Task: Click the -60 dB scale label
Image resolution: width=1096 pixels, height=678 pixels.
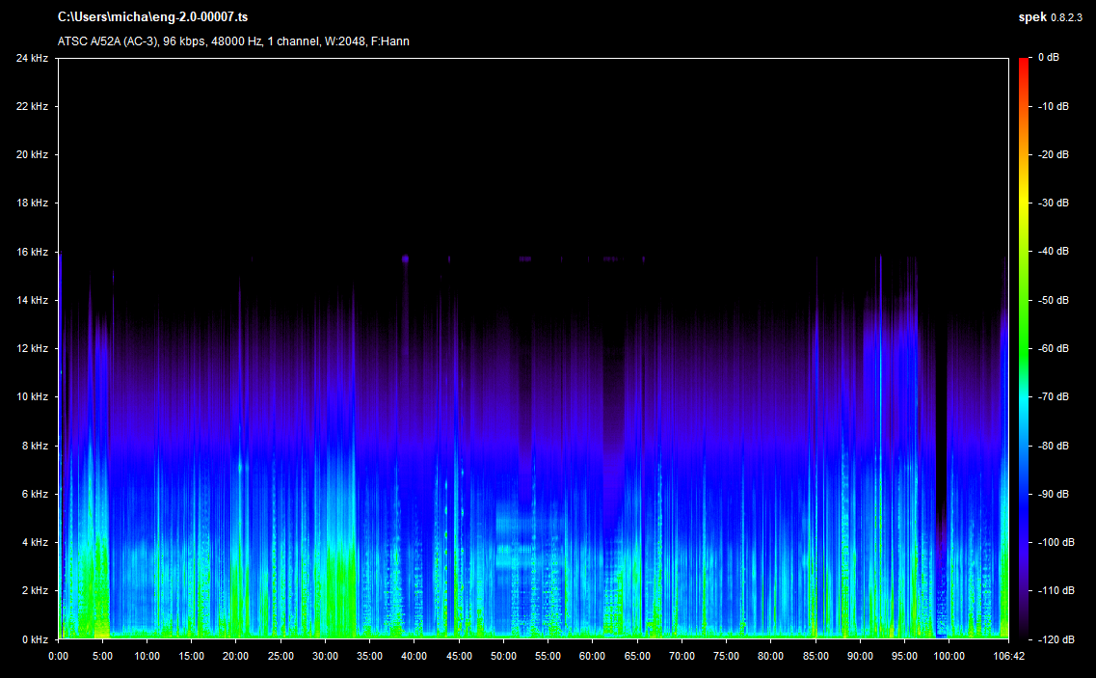Action: pos(1052,348)
